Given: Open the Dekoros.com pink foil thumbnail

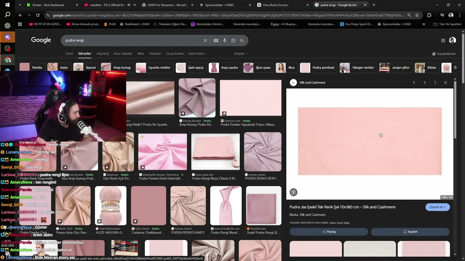Looking at the screenshot, I should [251, 98].
